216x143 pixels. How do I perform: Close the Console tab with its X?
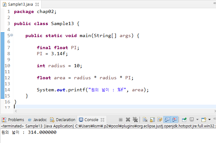tap(102, 120)
